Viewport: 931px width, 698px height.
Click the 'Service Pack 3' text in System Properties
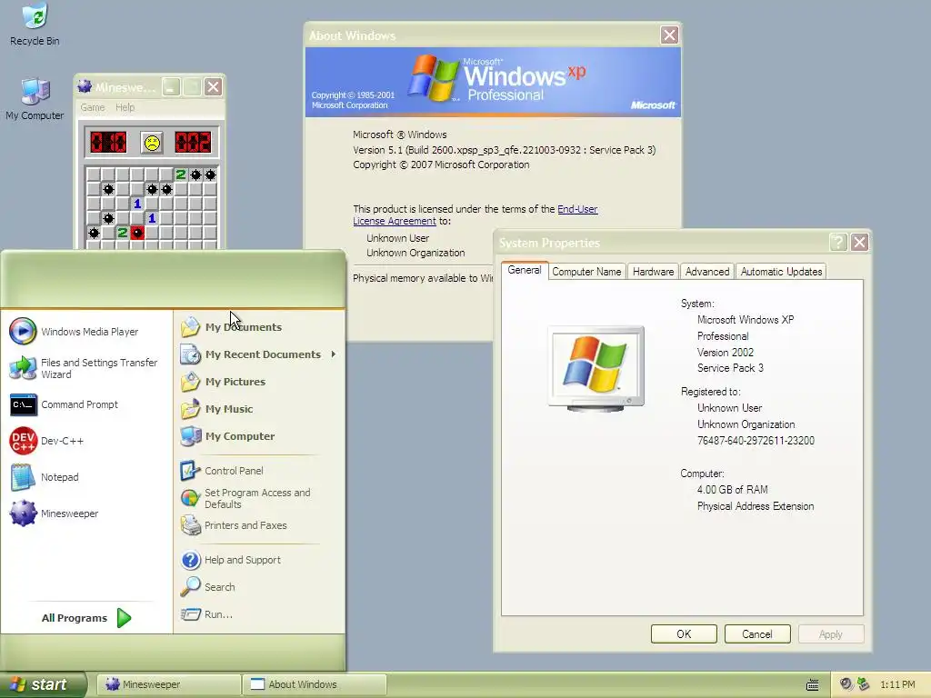(x=730, y=368)
